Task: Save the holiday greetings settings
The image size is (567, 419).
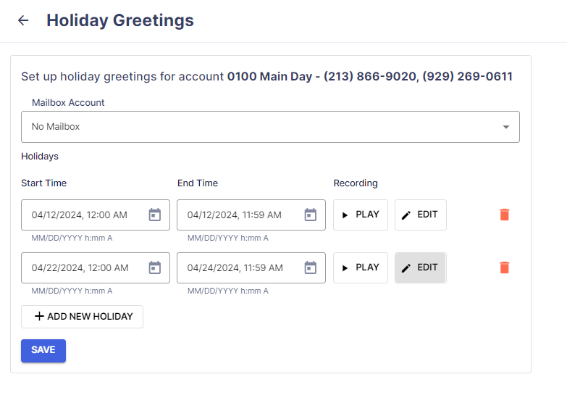Action: (43, 351)
